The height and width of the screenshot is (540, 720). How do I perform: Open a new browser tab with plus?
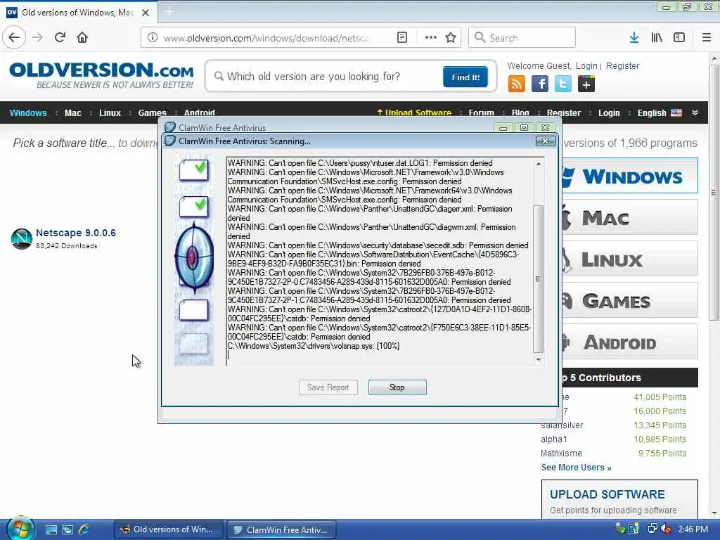(169, 11)
